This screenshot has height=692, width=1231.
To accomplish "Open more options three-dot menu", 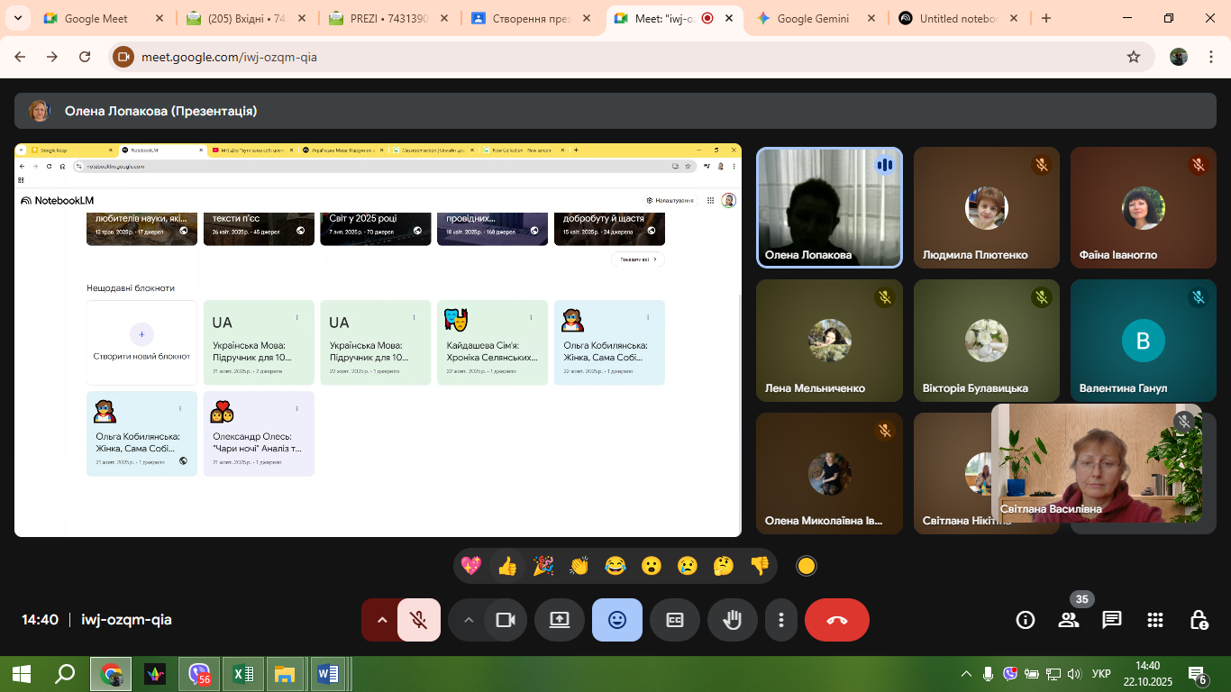I will click(x=780, y=620).
